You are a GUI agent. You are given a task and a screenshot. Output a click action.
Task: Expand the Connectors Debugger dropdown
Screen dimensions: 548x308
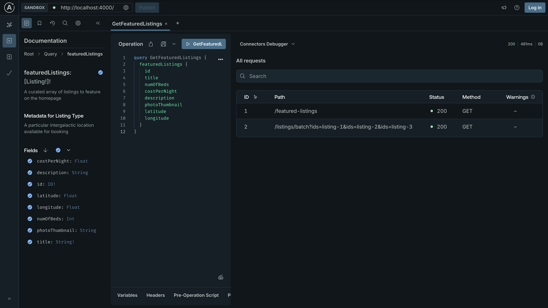pyautogui.click(x=293, y=44)
